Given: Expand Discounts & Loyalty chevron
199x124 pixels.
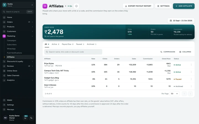Looking at the screenshot, I should [32, 61].
